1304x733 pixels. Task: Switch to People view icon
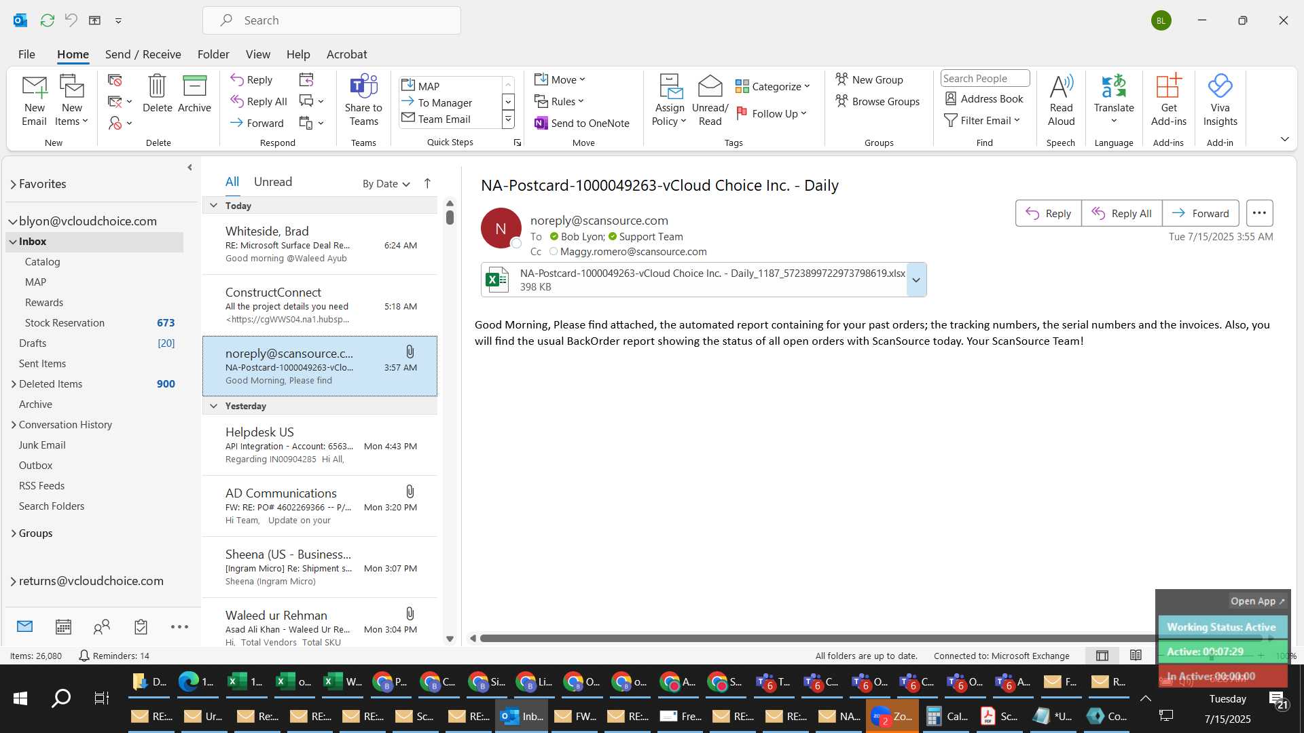pyautogui.click(x=102, y=626)
